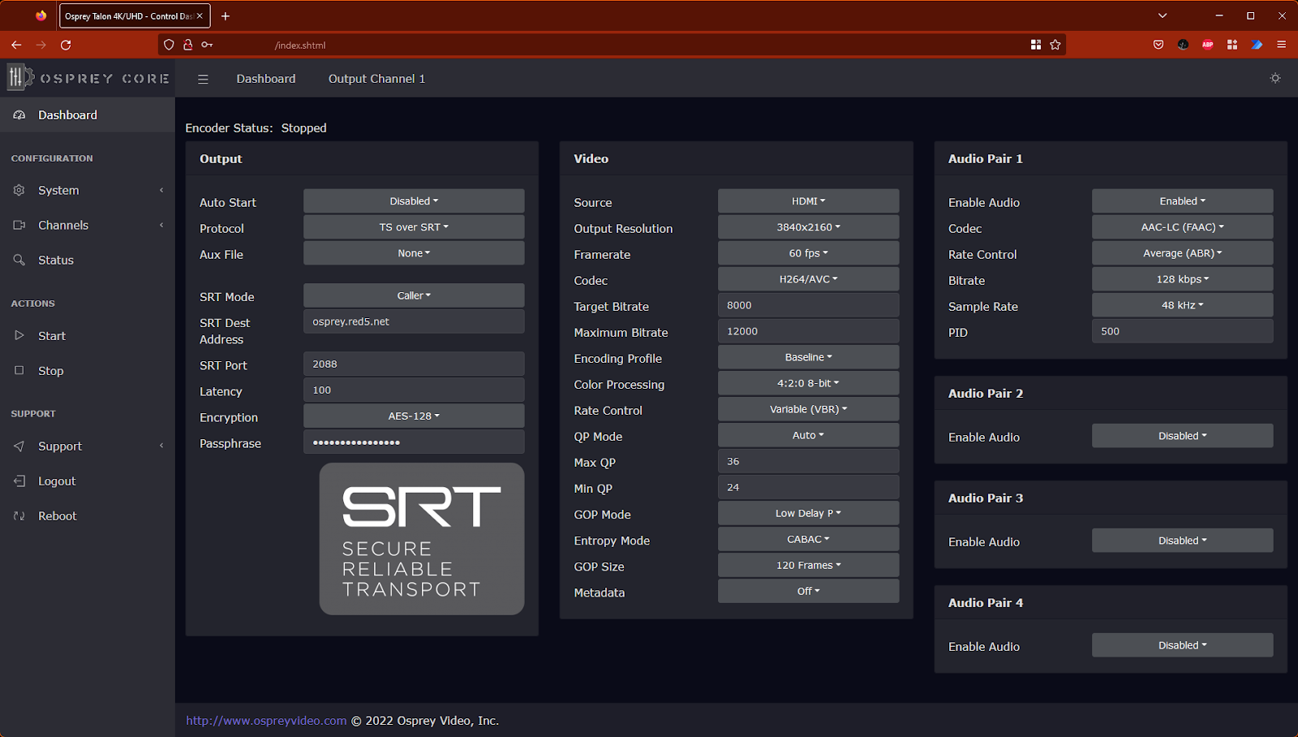Click the System gear icon in sidebar
The height and width of the screenshot is (737, 1298).
pos(19,190)
